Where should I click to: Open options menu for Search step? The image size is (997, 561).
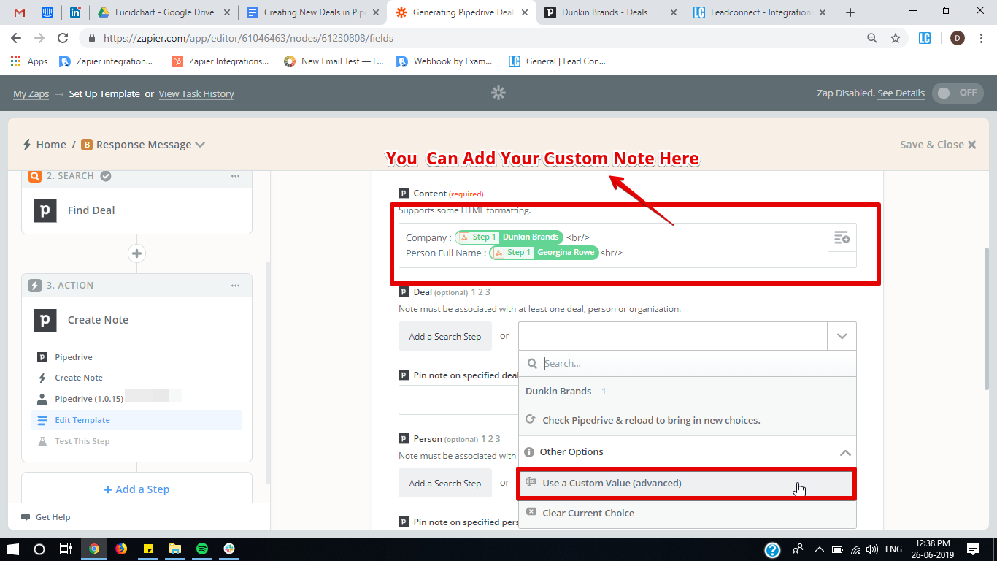point(235,176)
